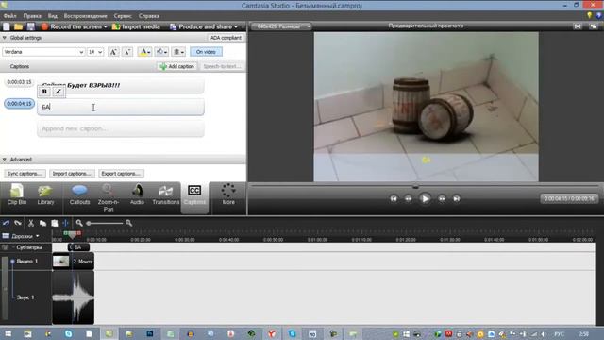
Task: Open the Файл menu
Action: 10,16
